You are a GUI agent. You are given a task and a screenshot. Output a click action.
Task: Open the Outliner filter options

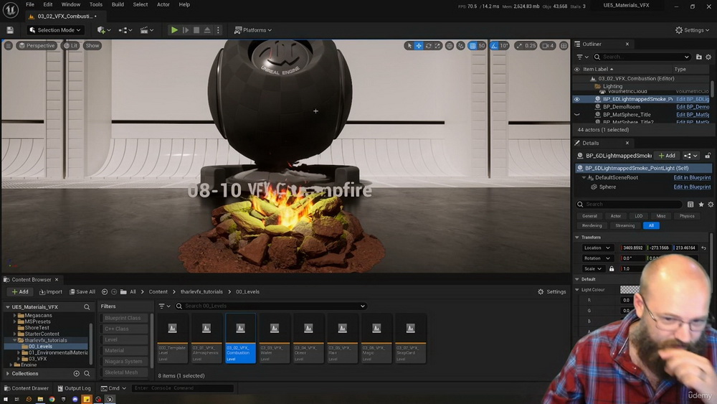pos(582,57)
